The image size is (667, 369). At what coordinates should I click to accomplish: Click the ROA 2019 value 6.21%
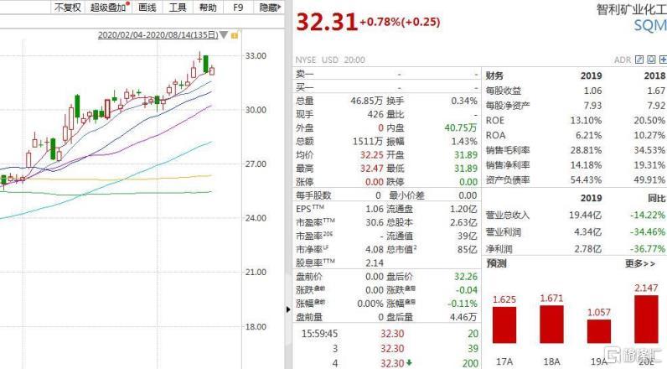tap(589, 135)
